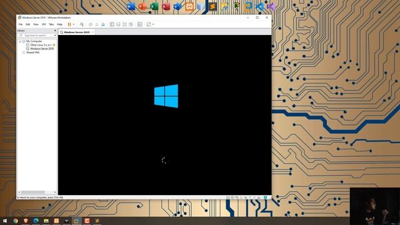Image resolution: width=400 pixels, height=225 pixels.
Task: Open Access from the desktop icon
Action: 166,6
